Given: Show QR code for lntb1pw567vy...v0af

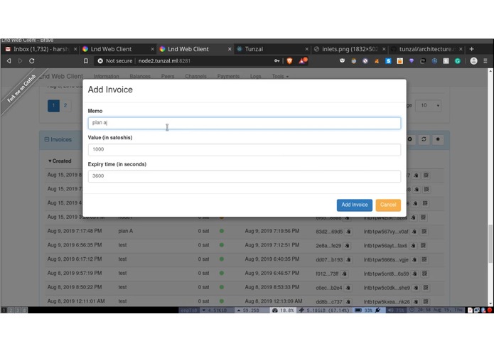Looking at the screenshot, I should (x=424, y=232).
